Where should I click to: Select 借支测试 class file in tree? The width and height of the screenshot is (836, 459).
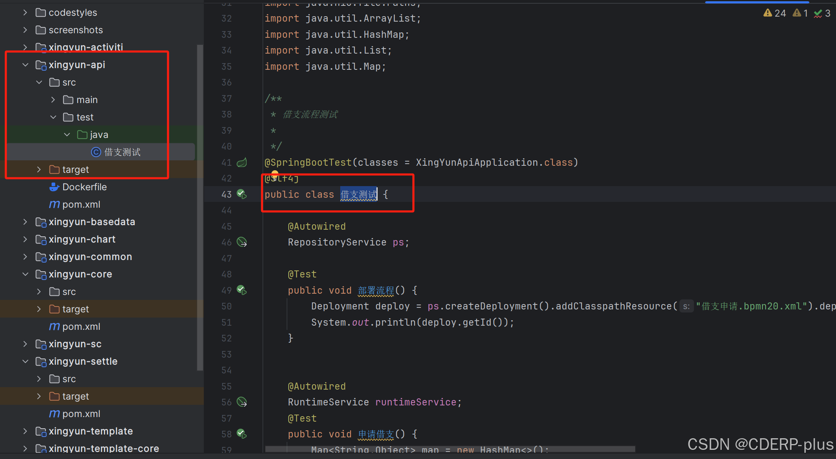[122, 152]
